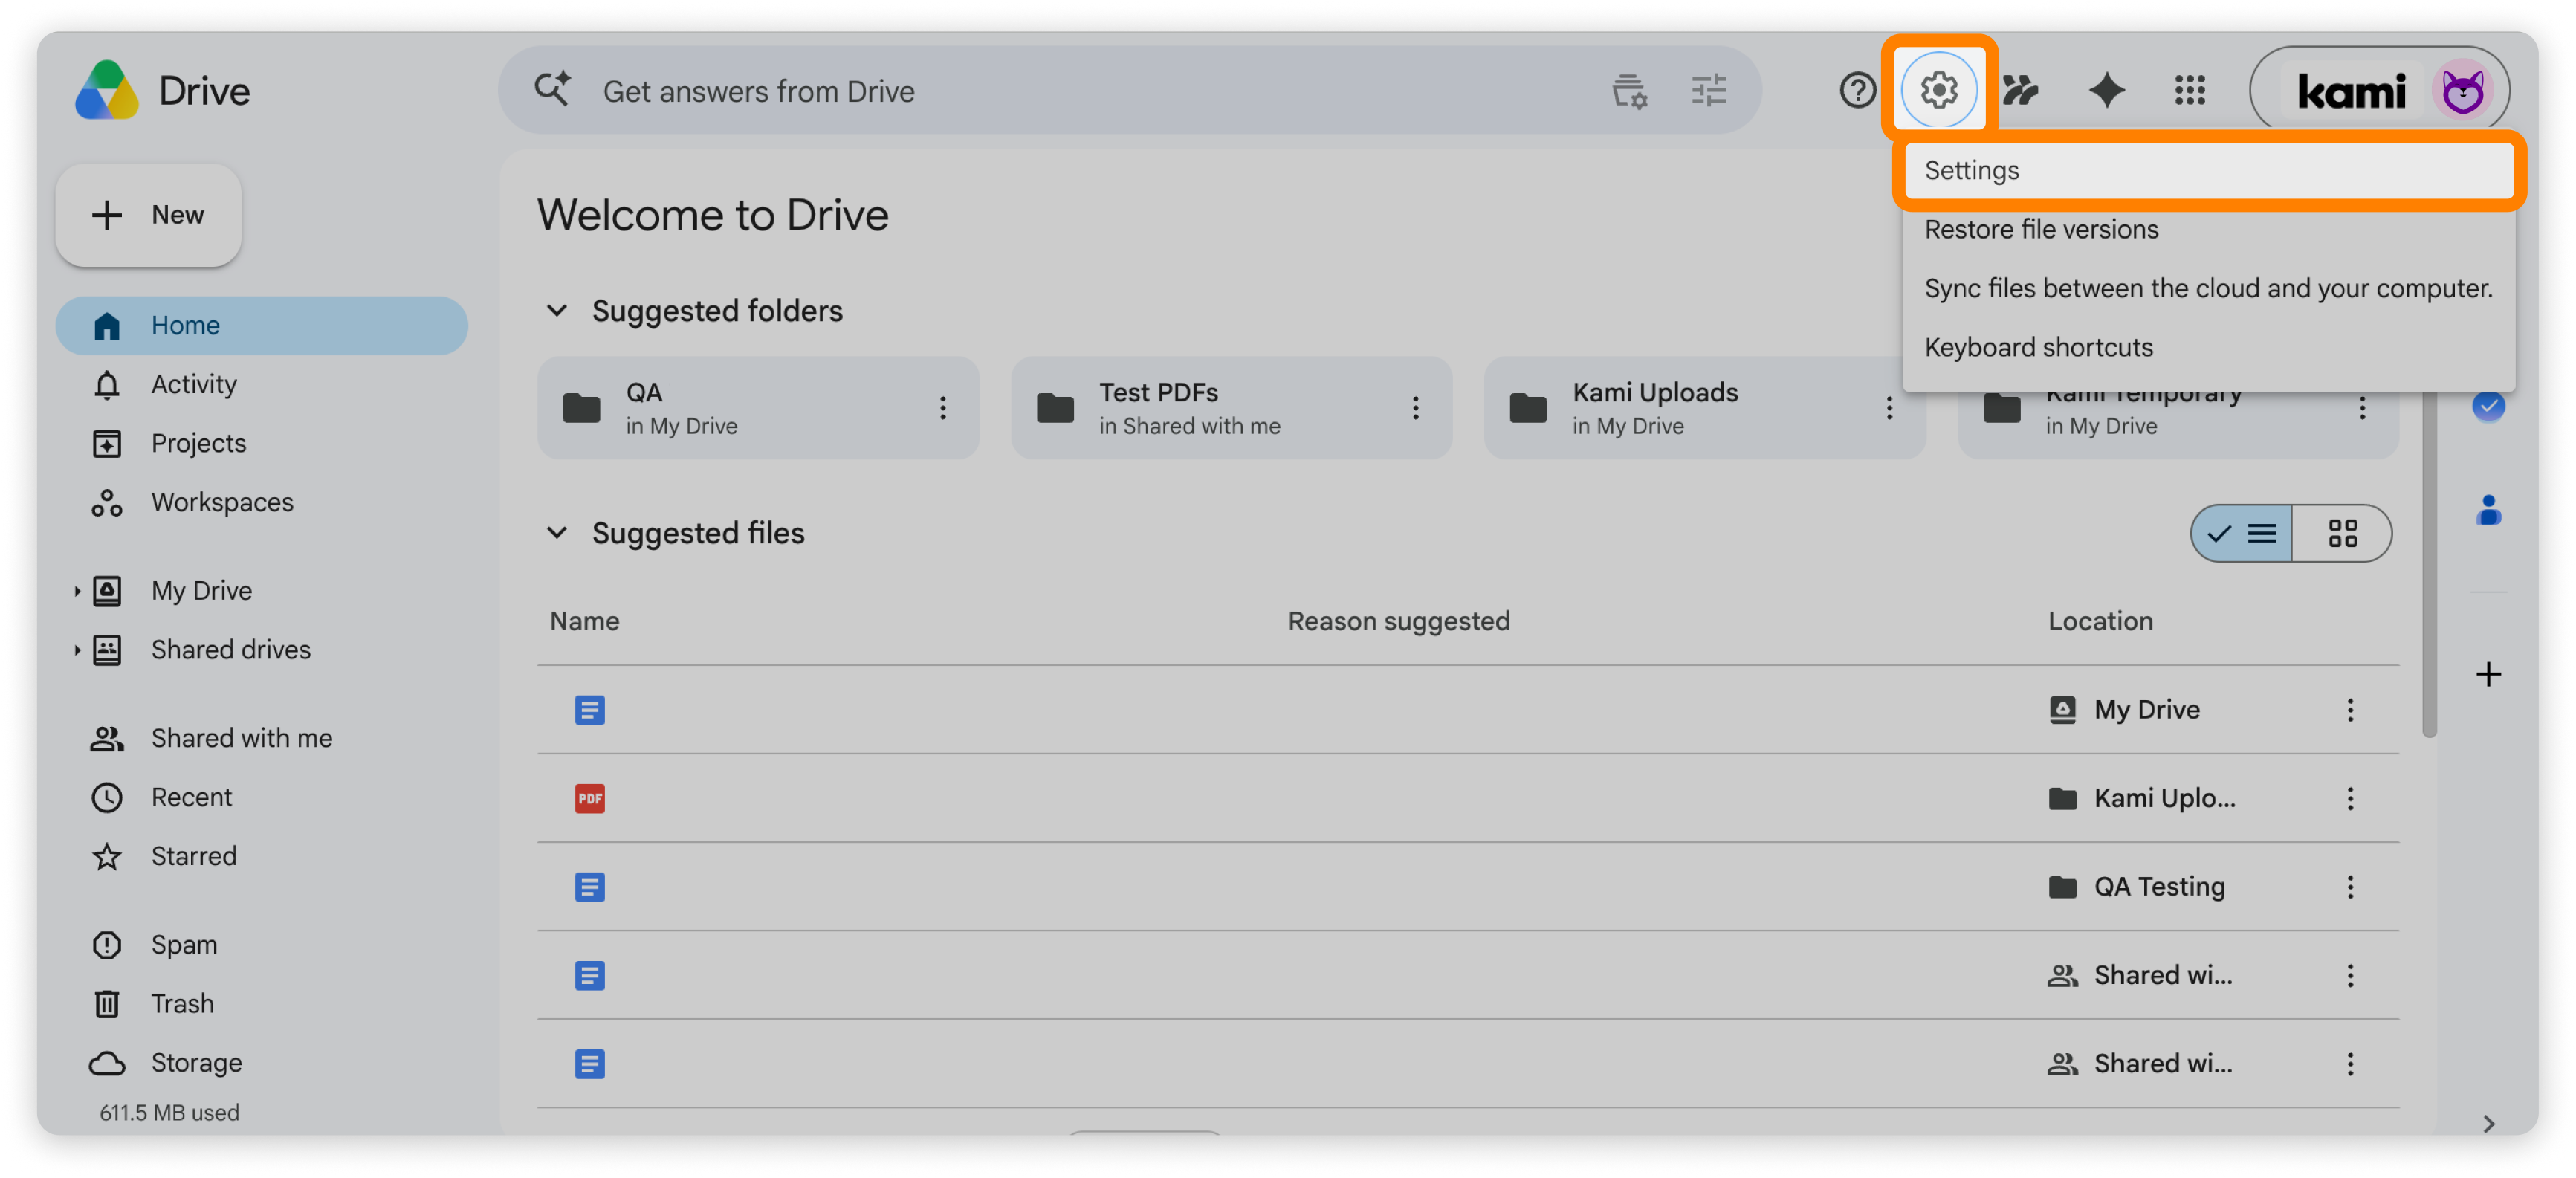The height and width of the screenshot is (1178, 2576).
Task: Open the Gemini sparkle icon
Action: tap(2106, 90)
